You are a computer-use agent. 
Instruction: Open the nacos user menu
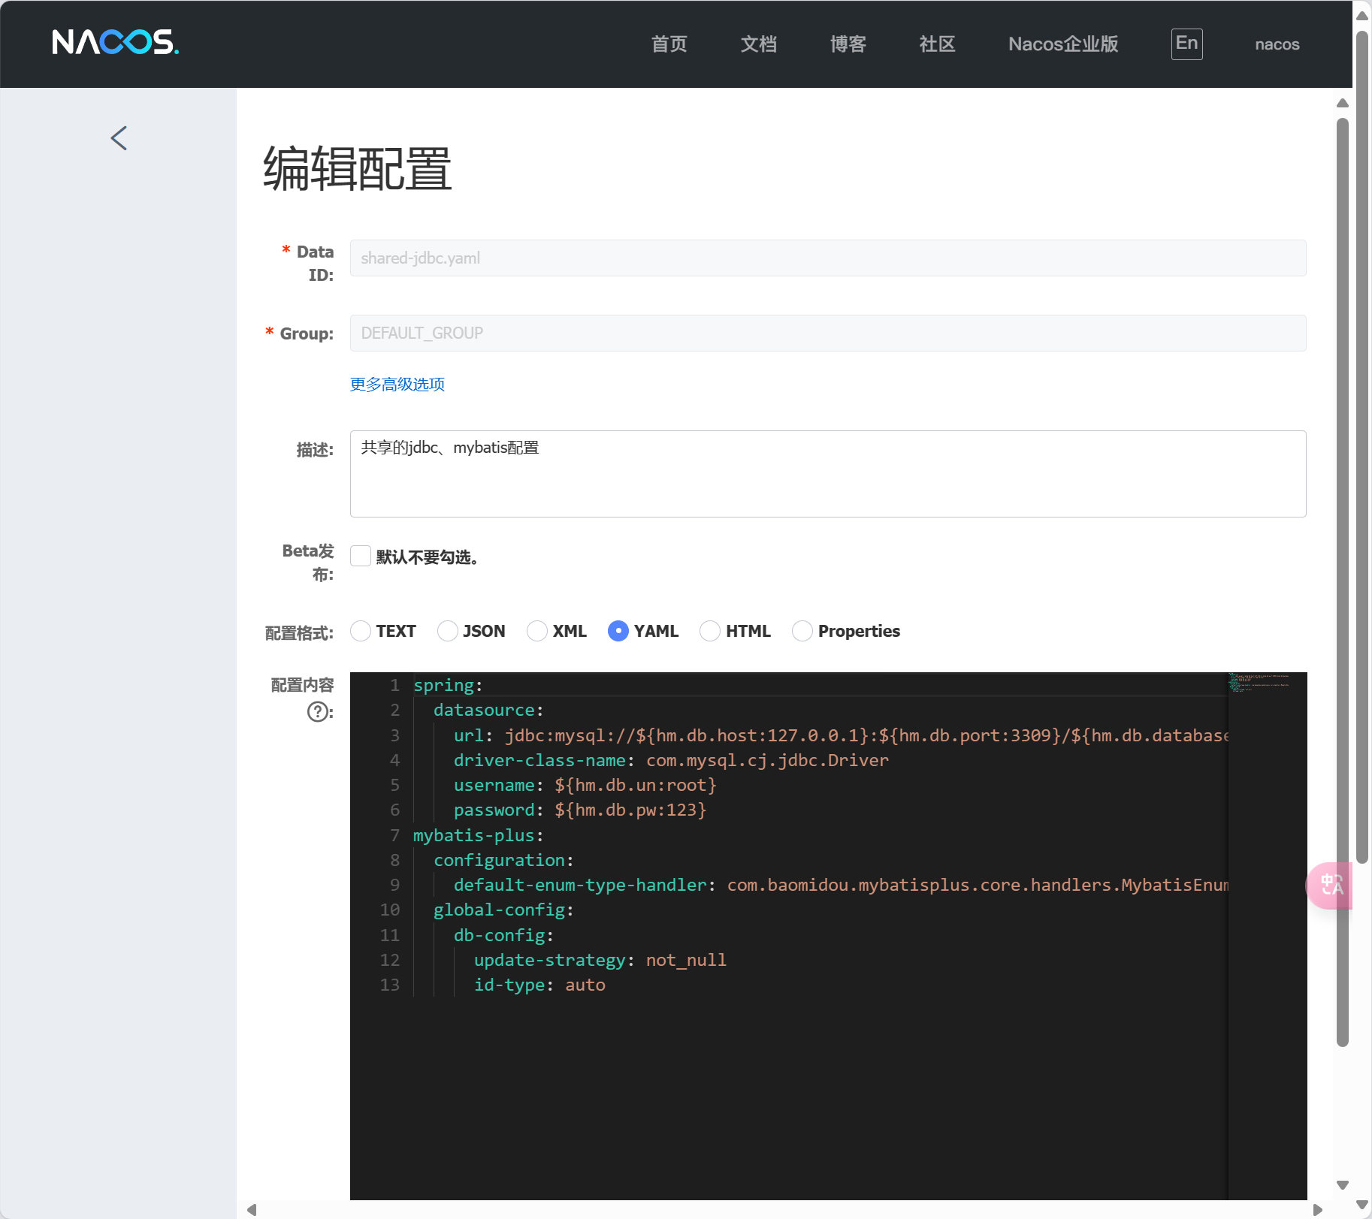coord(1277,44)
